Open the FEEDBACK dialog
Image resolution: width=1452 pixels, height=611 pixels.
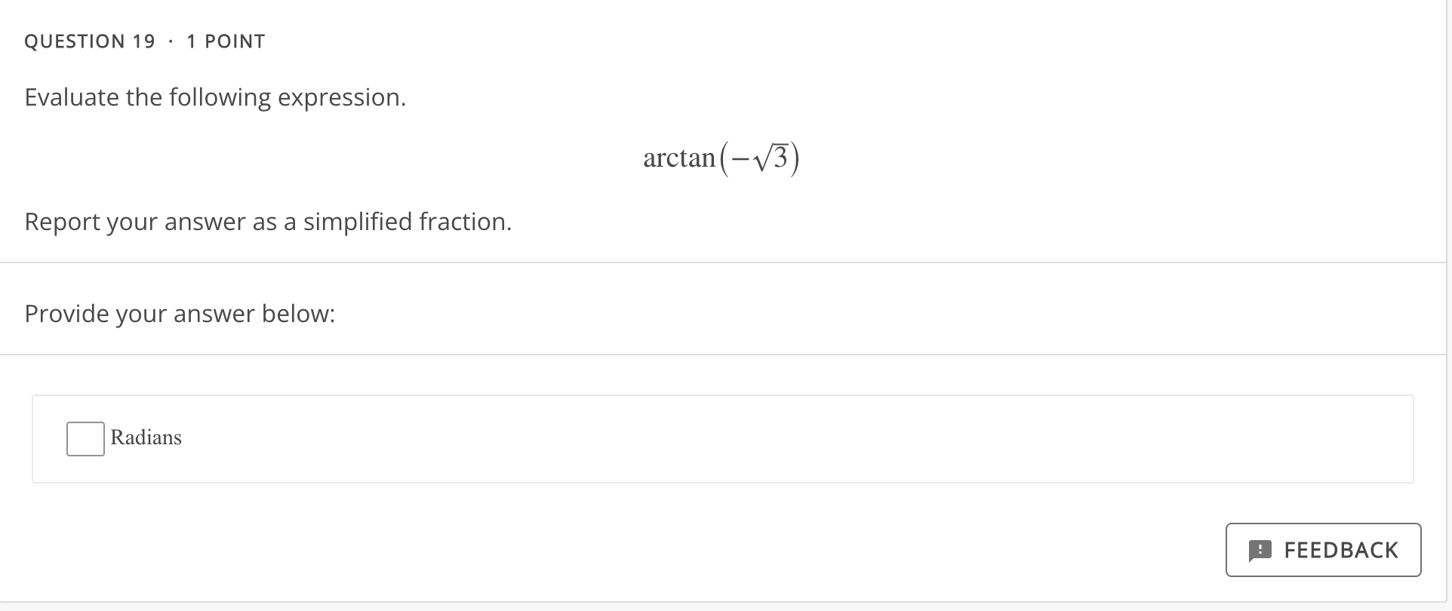coord(1323,550)
